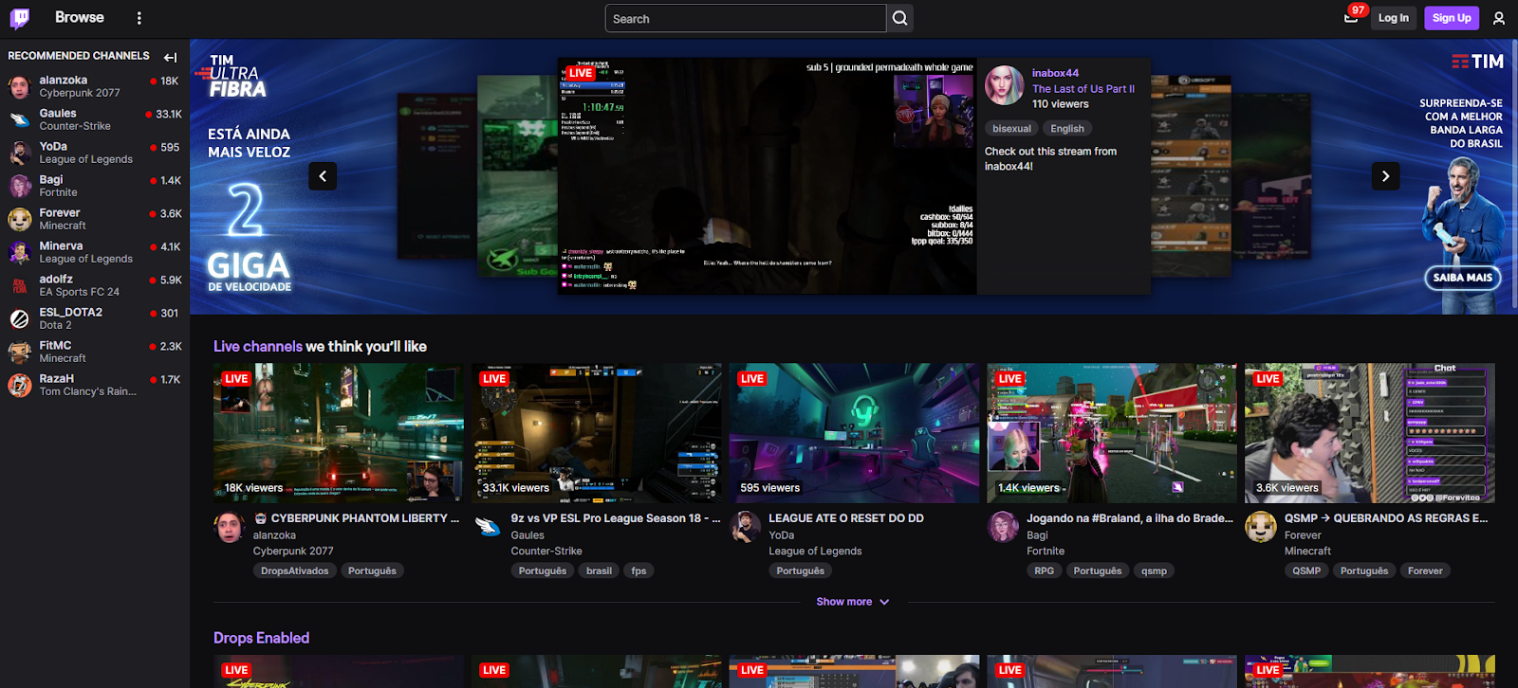
Task: Select the QSMP tag under Forever card
Action: (x=1306, y=571)
